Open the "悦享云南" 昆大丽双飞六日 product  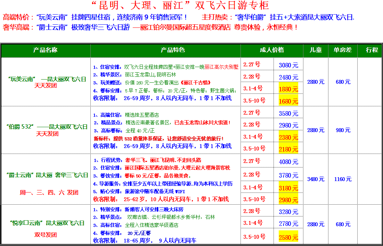(47, 223)
